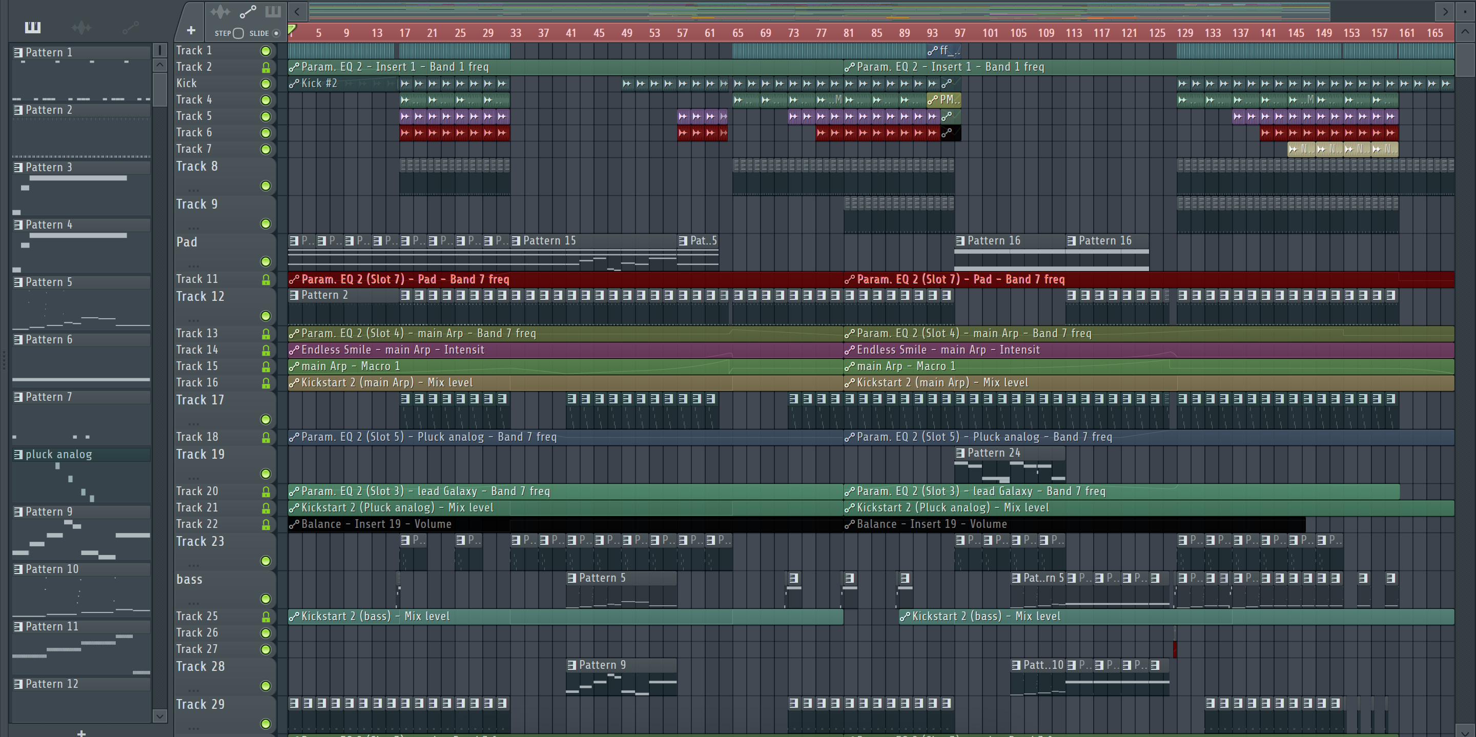Click the Pattern 3 icon in picker list
This screenshot has height=737, width=1476.
point(18,168)
